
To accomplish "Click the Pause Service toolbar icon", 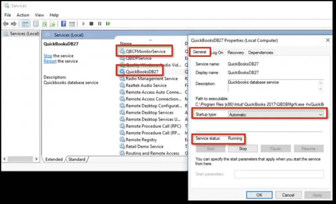I will pyautogui.click(x=100, y=24).
